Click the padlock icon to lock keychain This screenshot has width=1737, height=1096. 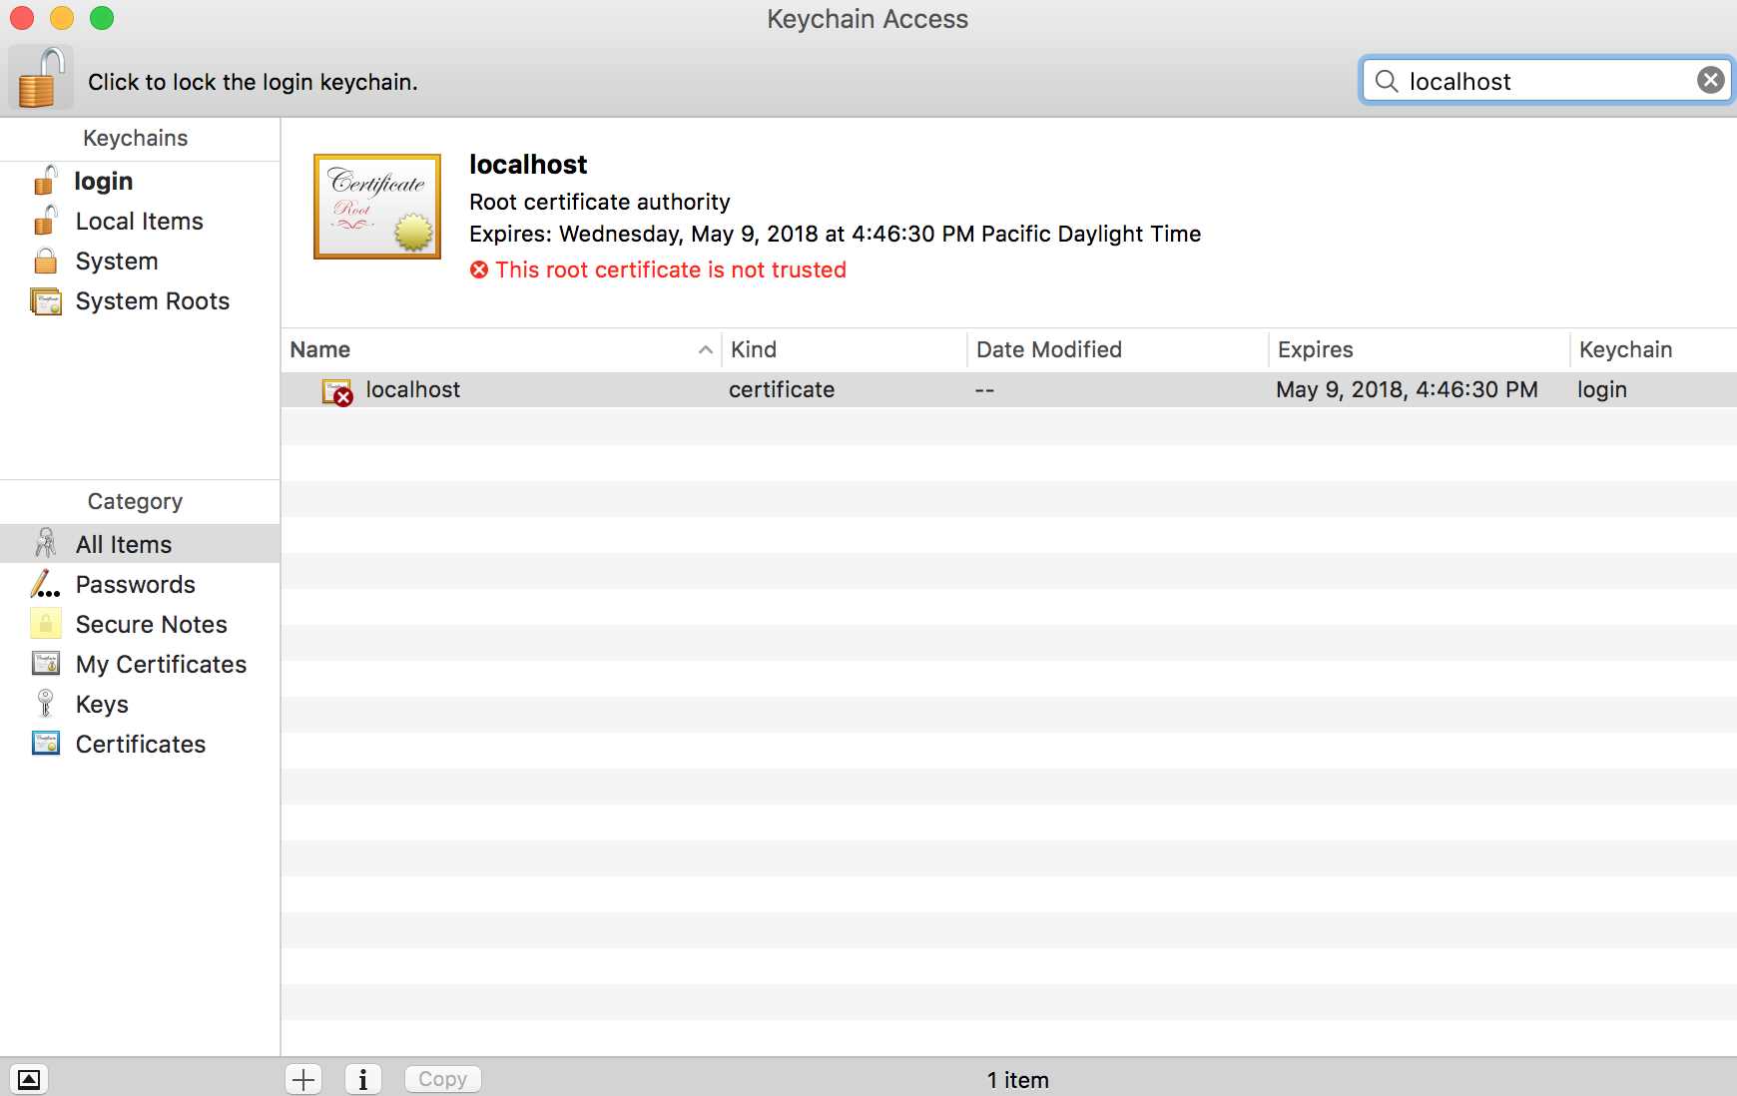pyautogui.click(x=41, y=78)
